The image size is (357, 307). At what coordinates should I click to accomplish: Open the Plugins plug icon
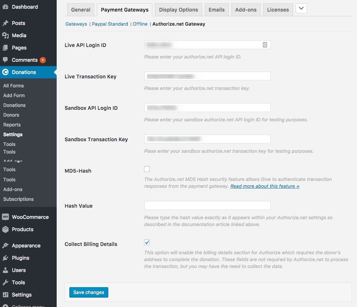click(5, 258)
